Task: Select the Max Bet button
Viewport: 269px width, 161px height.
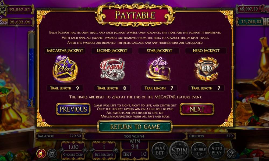Action: coord(160,151)
